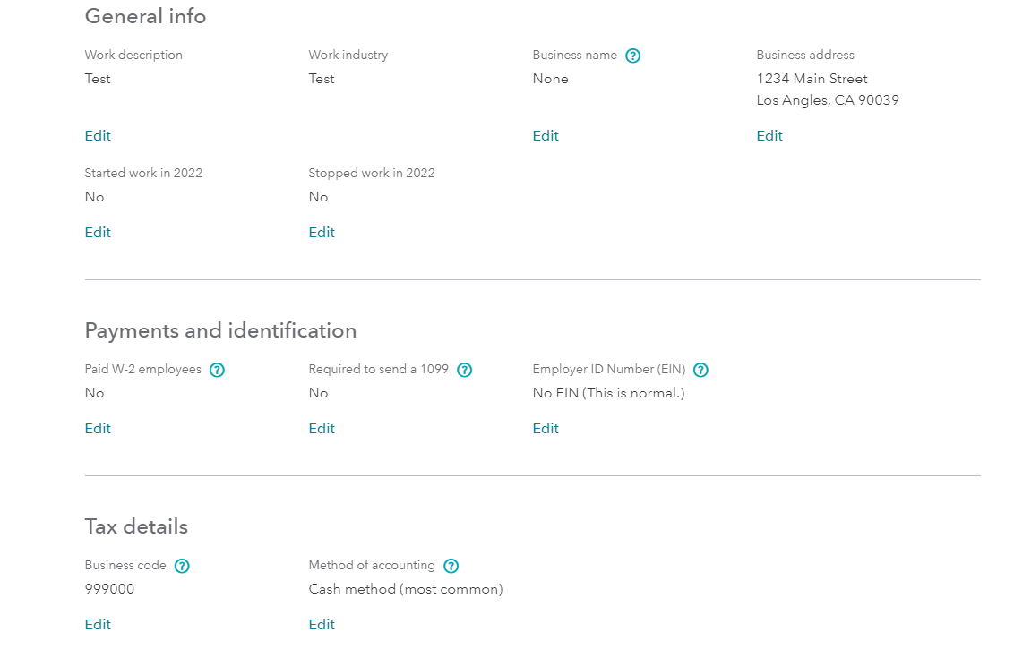
Task: Open help for Required to send a 1099
Action: [464, 370]
